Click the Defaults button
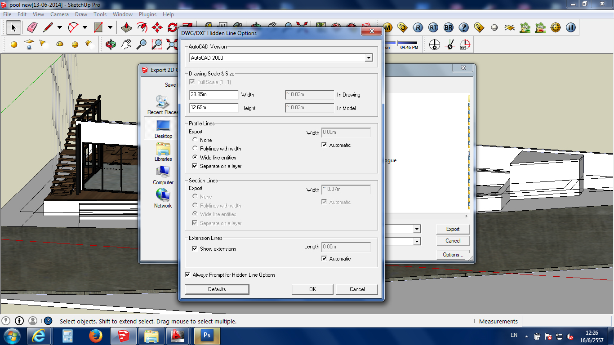 click(x=217, y=289)
